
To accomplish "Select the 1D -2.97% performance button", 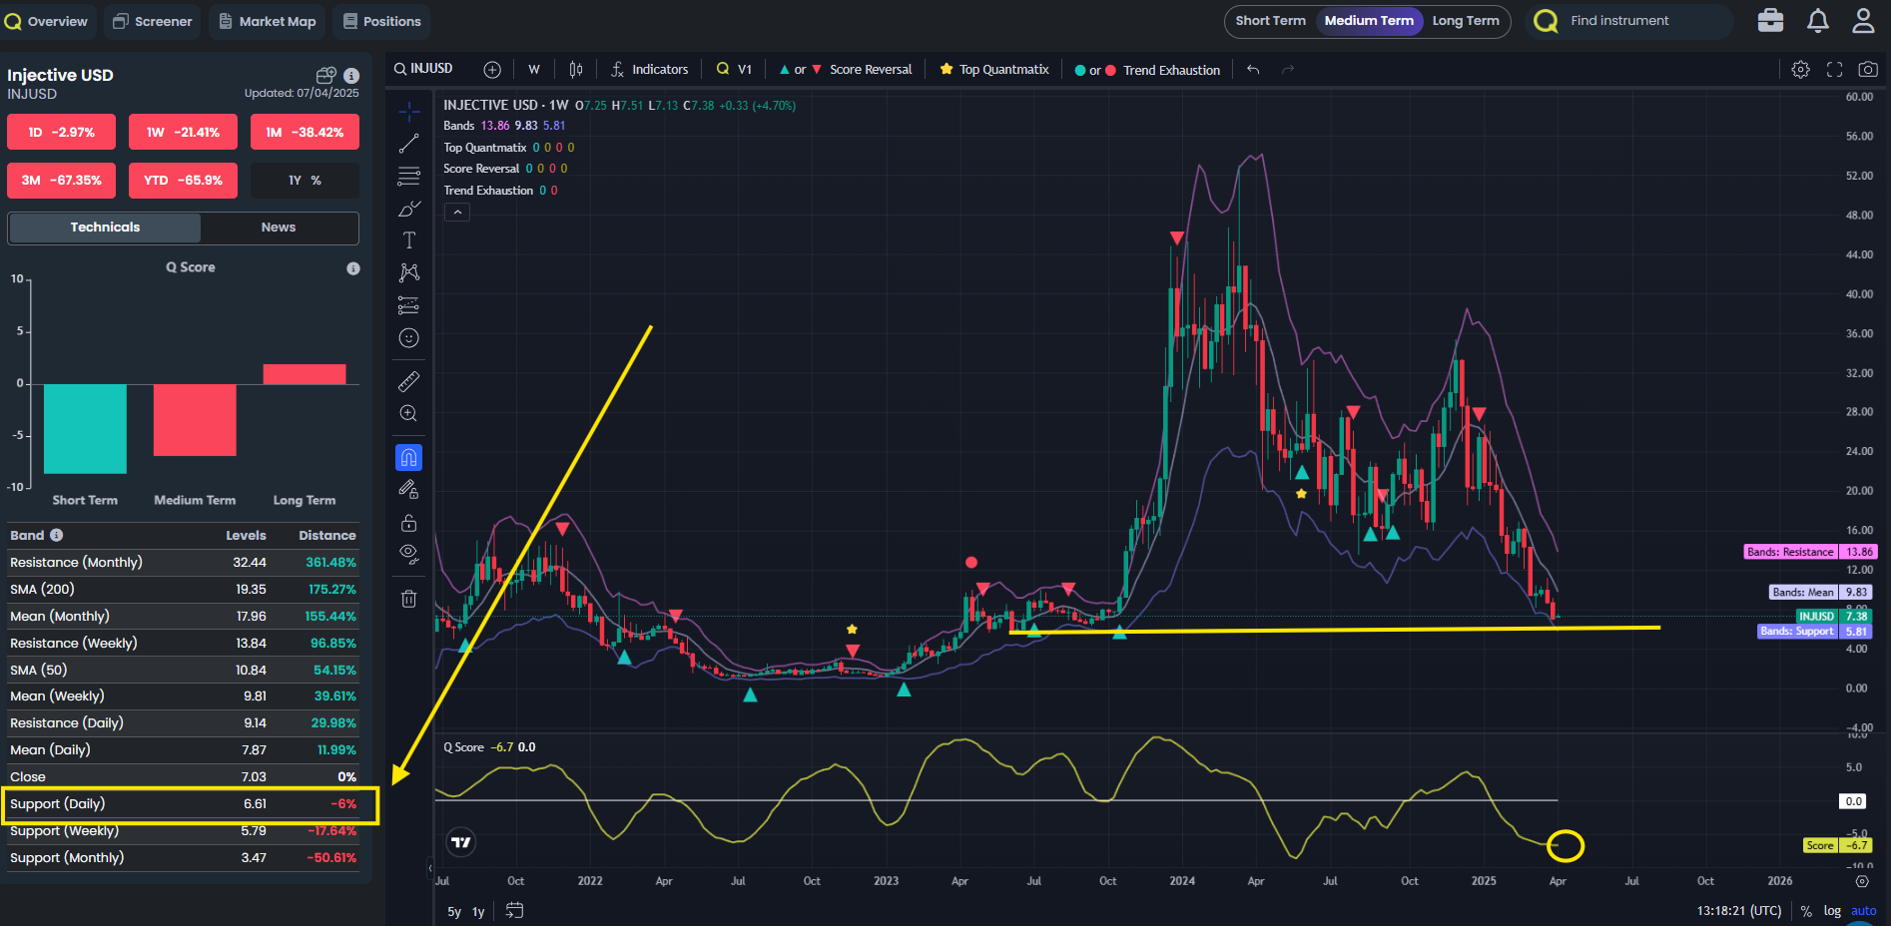I will (61, 132).
